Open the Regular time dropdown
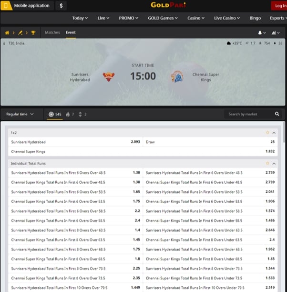 pos(20,114)
